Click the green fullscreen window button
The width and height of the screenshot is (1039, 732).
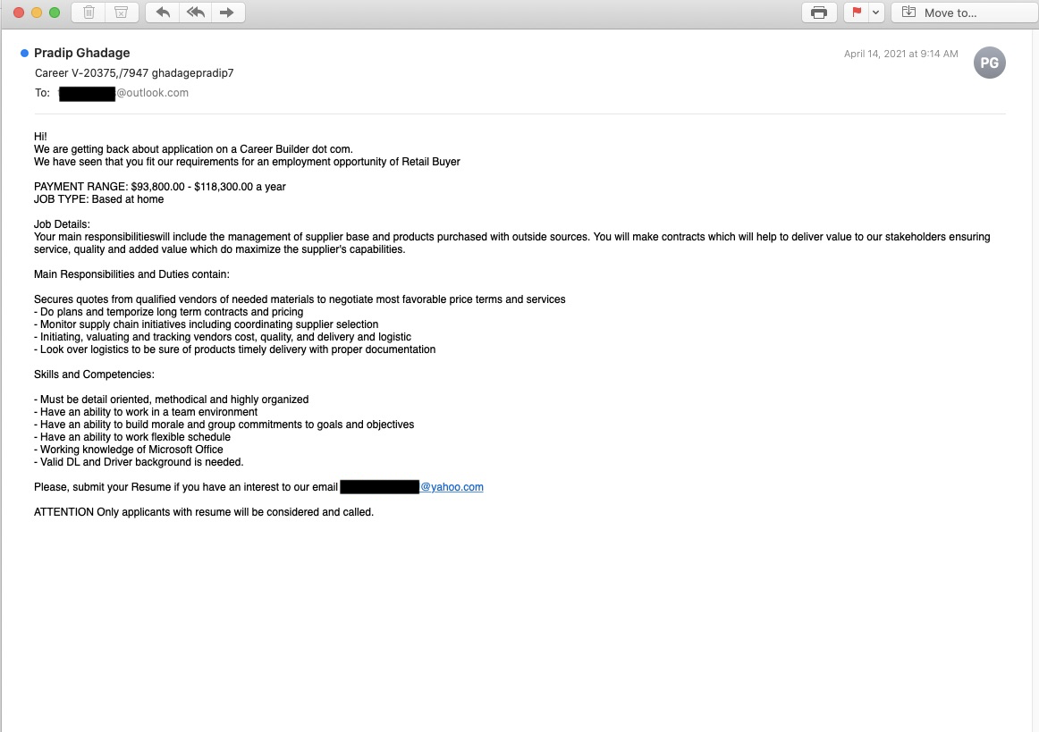(x=55, y=13)
